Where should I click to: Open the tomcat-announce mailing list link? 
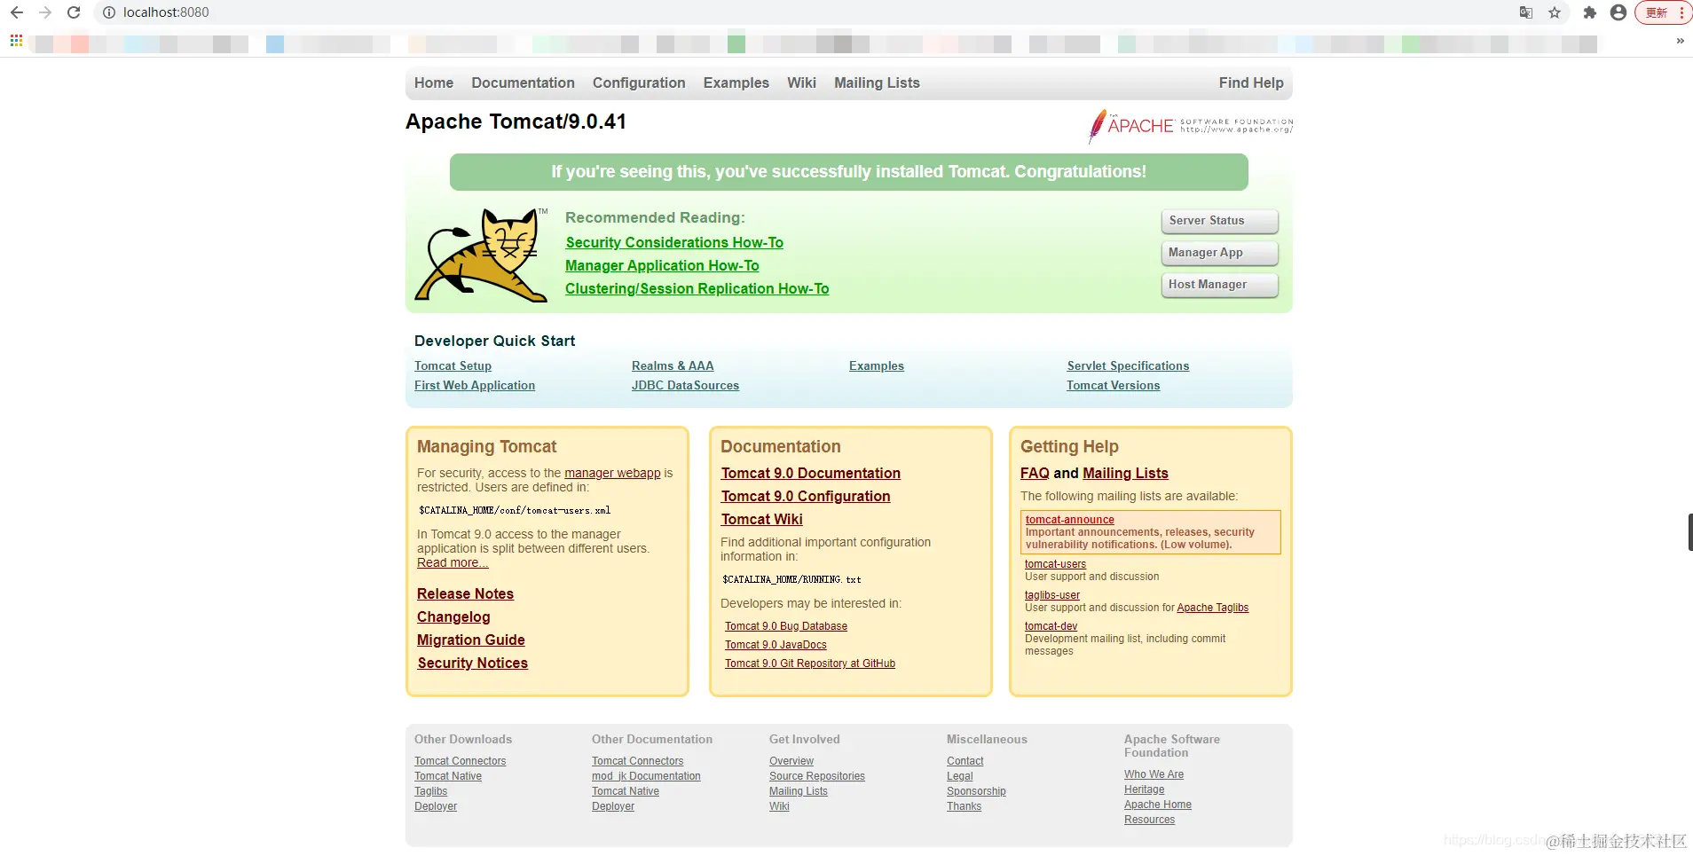point(1070,520)
